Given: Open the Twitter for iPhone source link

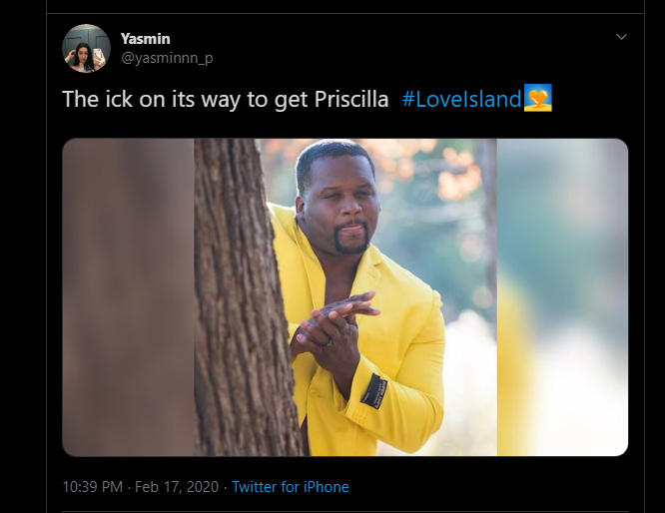Looking at the screenshot, I should tap(291, 487).
